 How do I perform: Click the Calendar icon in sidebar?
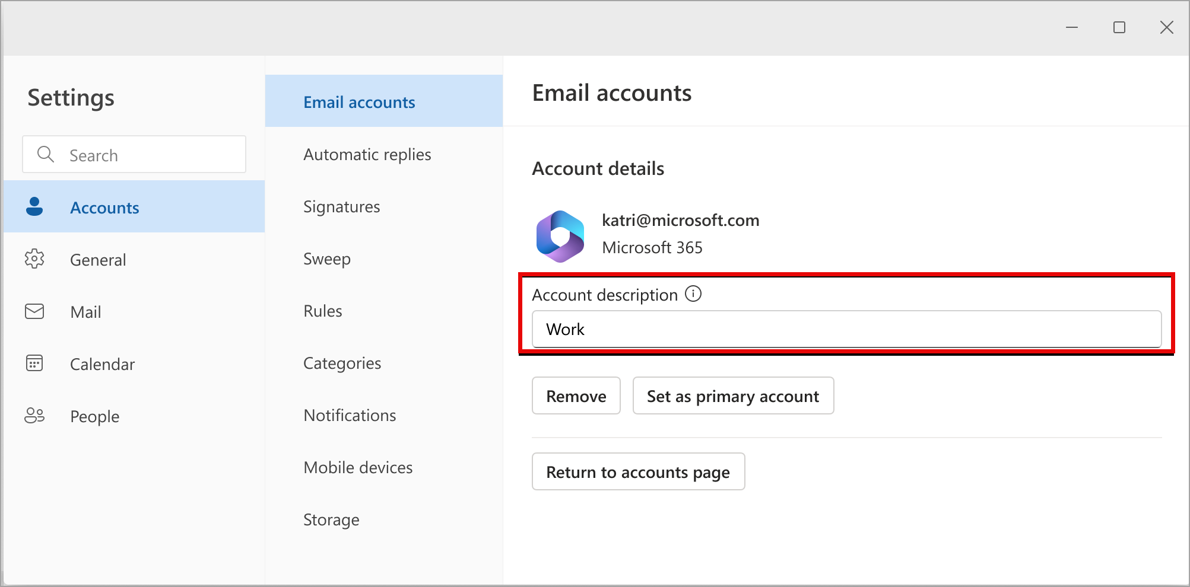point(34,363)
